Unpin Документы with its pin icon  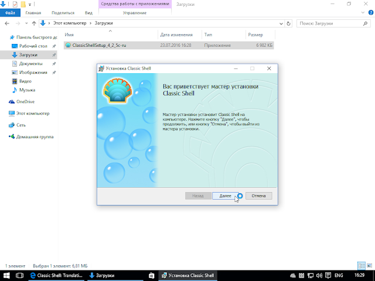(x=54, y=64)
